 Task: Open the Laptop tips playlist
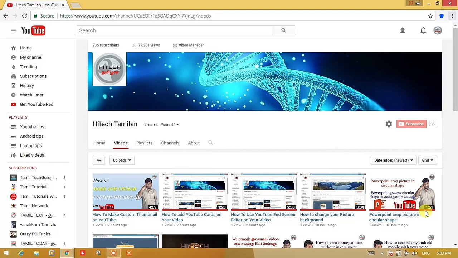[31, 145]
